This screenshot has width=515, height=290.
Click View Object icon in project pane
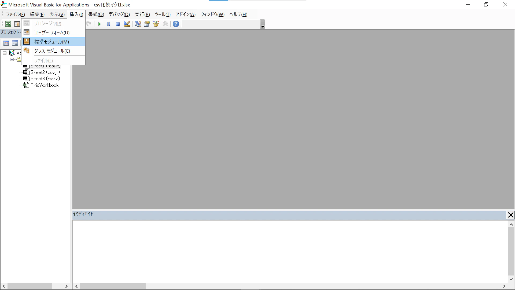tap(15, 43)
